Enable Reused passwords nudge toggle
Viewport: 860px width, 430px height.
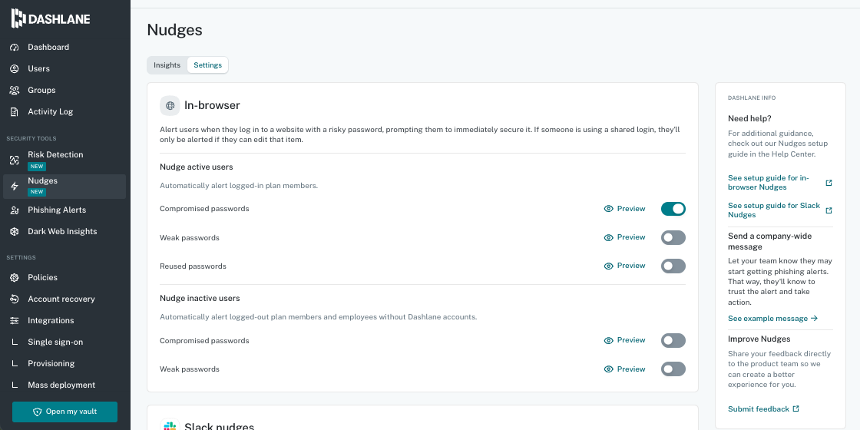pos(673,266)
